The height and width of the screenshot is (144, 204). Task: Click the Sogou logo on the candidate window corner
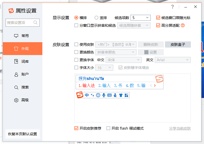(x=159, y=79)
